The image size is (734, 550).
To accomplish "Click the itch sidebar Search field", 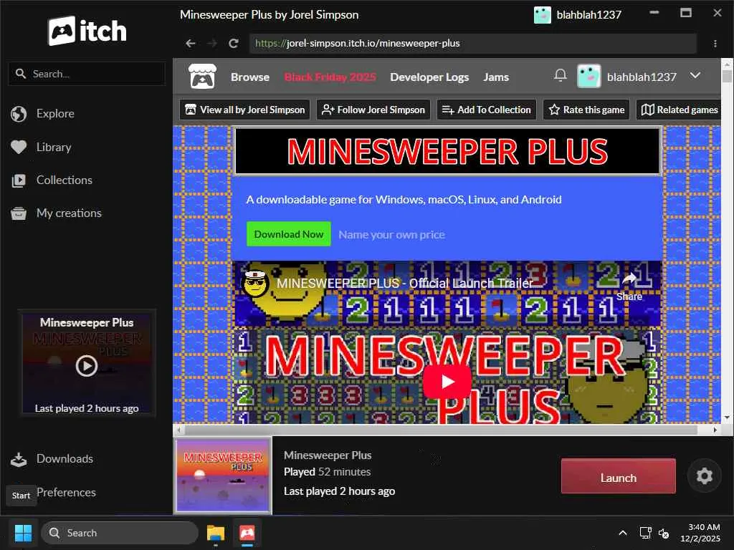I will 87,74.
